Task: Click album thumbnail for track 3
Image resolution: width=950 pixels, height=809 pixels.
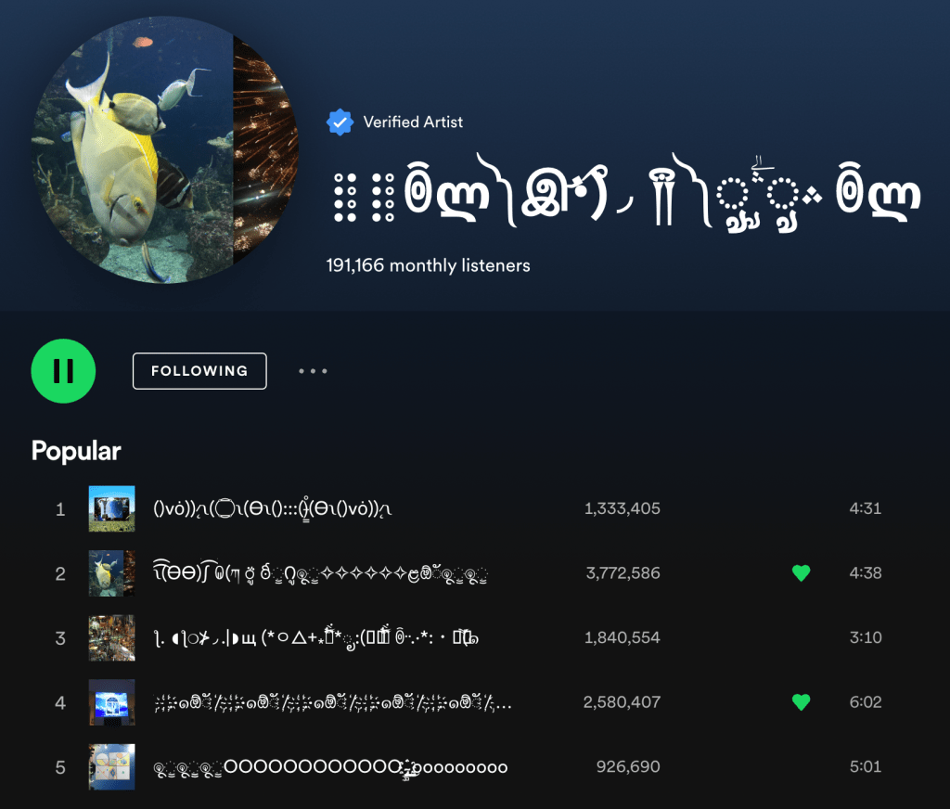Action: 111,638
